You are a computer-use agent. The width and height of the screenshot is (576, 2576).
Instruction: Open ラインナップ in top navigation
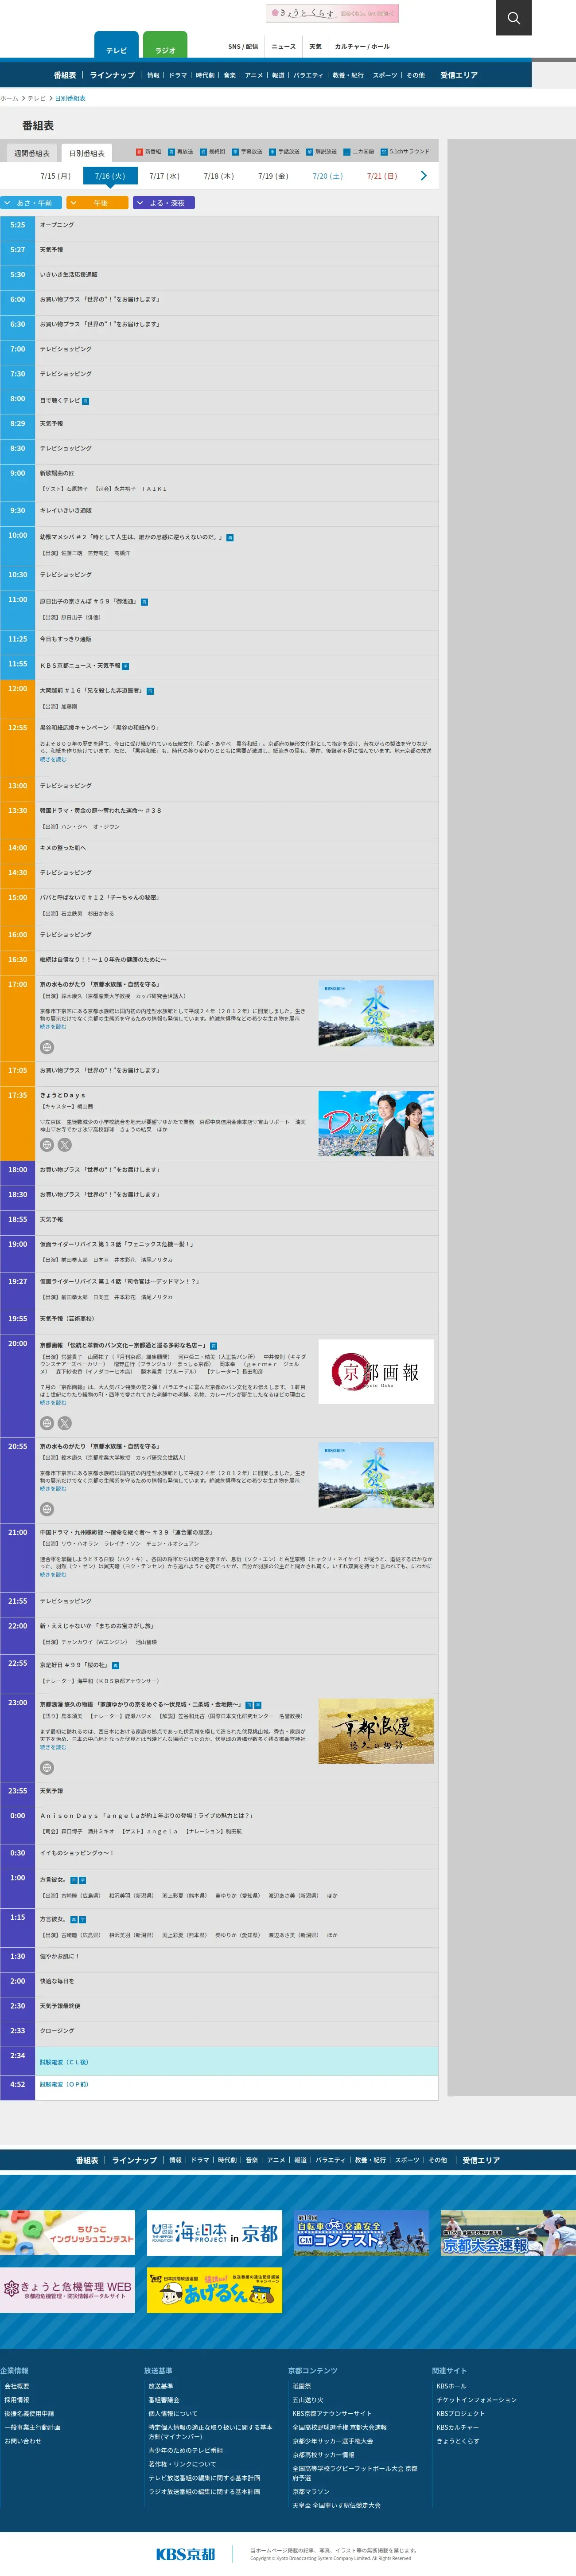click(x=112, y=75)
